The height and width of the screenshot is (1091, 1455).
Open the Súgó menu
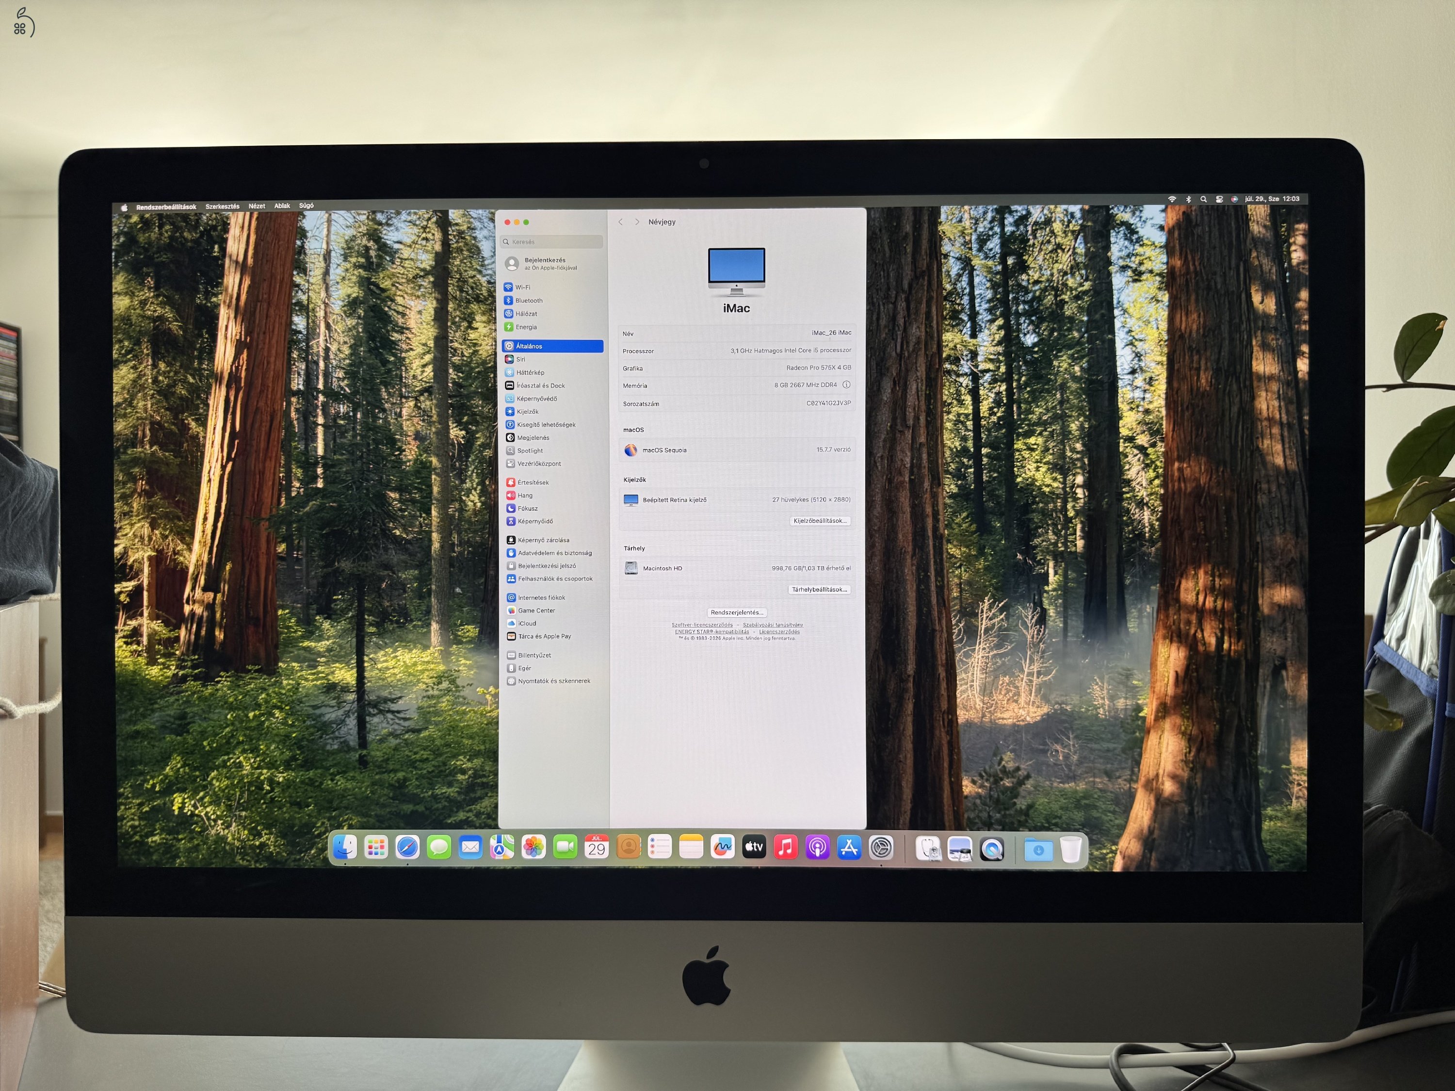(307, 206)
